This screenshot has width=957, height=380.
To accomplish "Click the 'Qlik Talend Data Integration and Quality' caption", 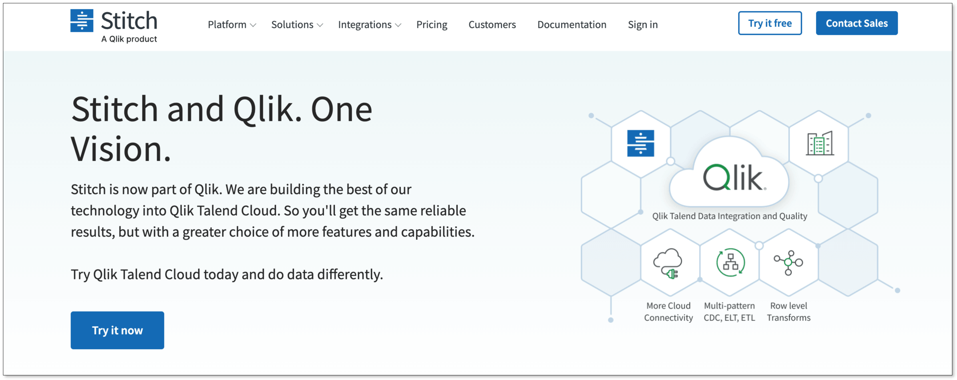I will pos(730,216).
